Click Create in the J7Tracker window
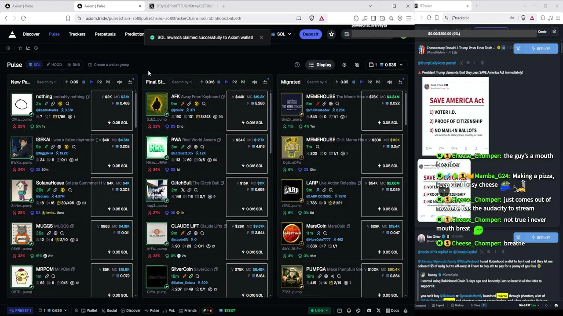Image resolution: width=563 pixels, height=316 pixels. pos(542,32)
